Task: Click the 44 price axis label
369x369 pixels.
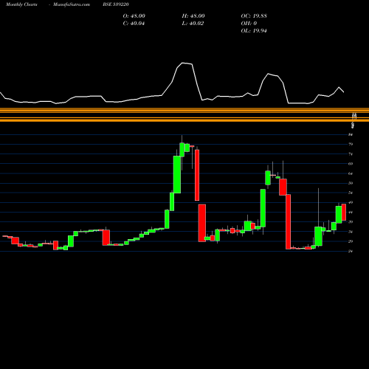Action: click(351, 213)
